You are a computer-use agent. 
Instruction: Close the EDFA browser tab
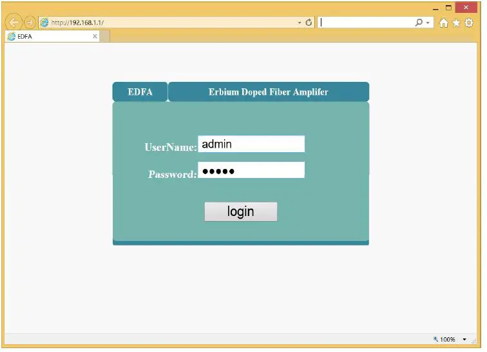95,37
